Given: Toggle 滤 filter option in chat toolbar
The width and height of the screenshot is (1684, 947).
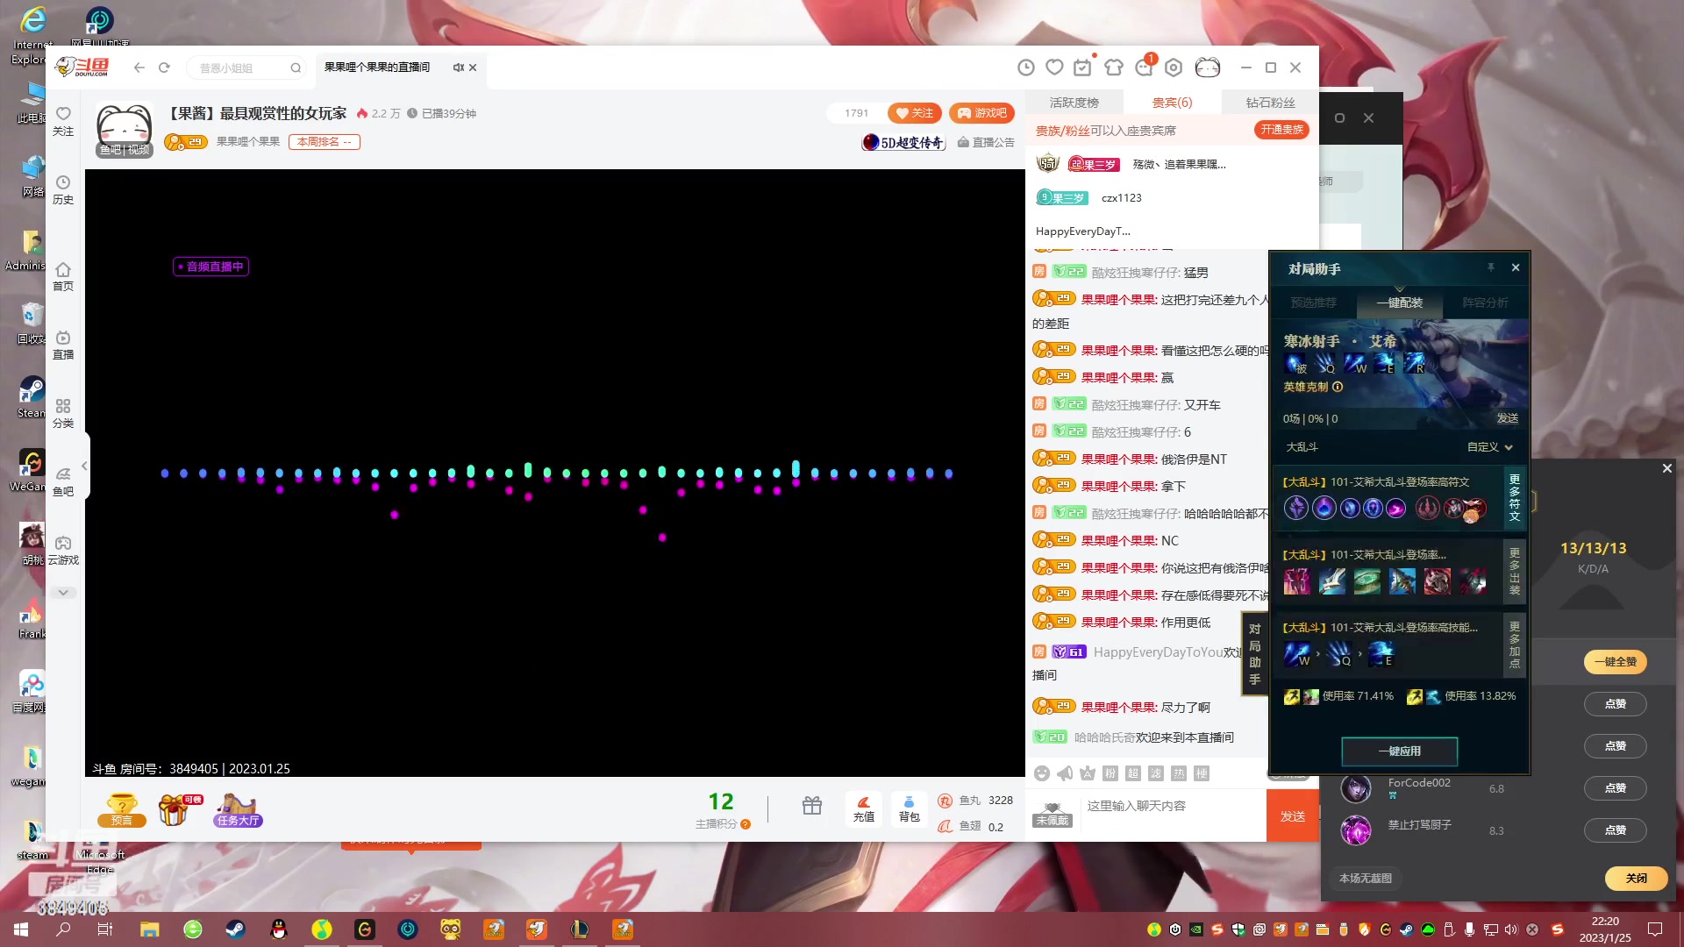Looking at the screenshot, I should 1156,773.
